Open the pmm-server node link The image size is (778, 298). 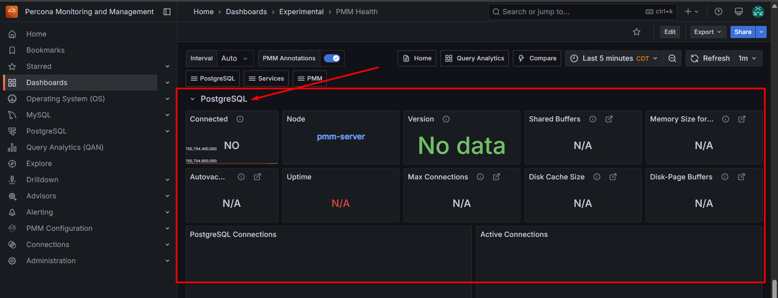point(341,137)
